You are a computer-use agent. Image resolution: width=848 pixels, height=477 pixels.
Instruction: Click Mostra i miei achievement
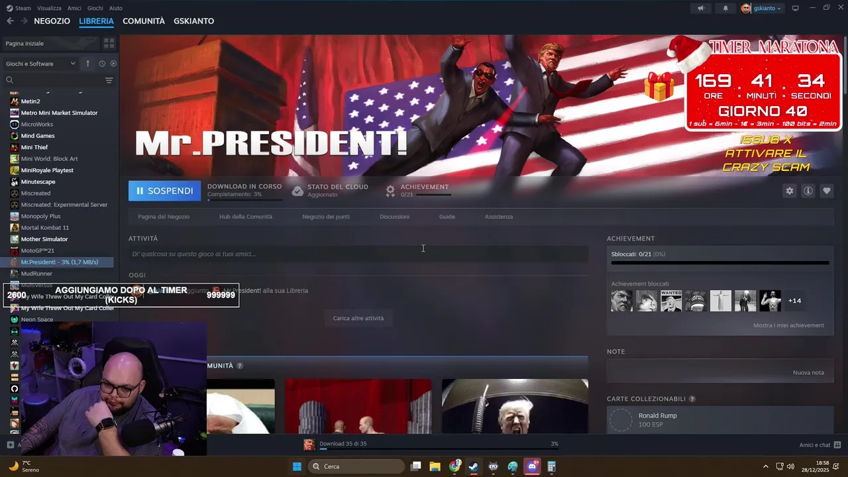[x=788, y=325]
